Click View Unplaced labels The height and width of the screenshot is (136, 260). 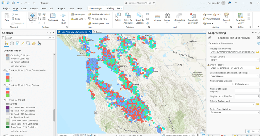212,19
